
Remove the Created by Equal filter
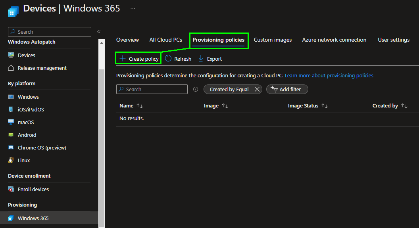pos(257,89)
